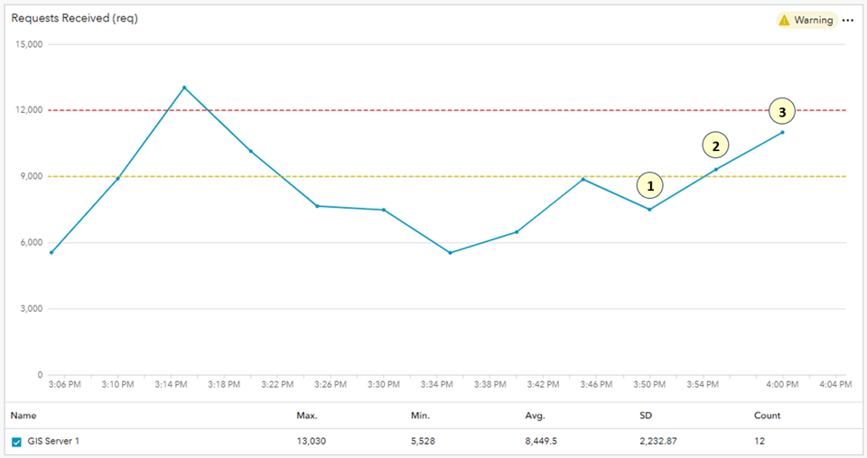Click the last data point near 4:00 PM
867x458 pixels.
point(782,132)
